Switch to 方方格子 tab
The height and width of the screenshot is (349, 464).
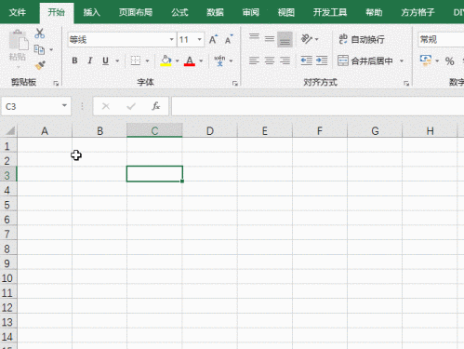tap(418, 12)
